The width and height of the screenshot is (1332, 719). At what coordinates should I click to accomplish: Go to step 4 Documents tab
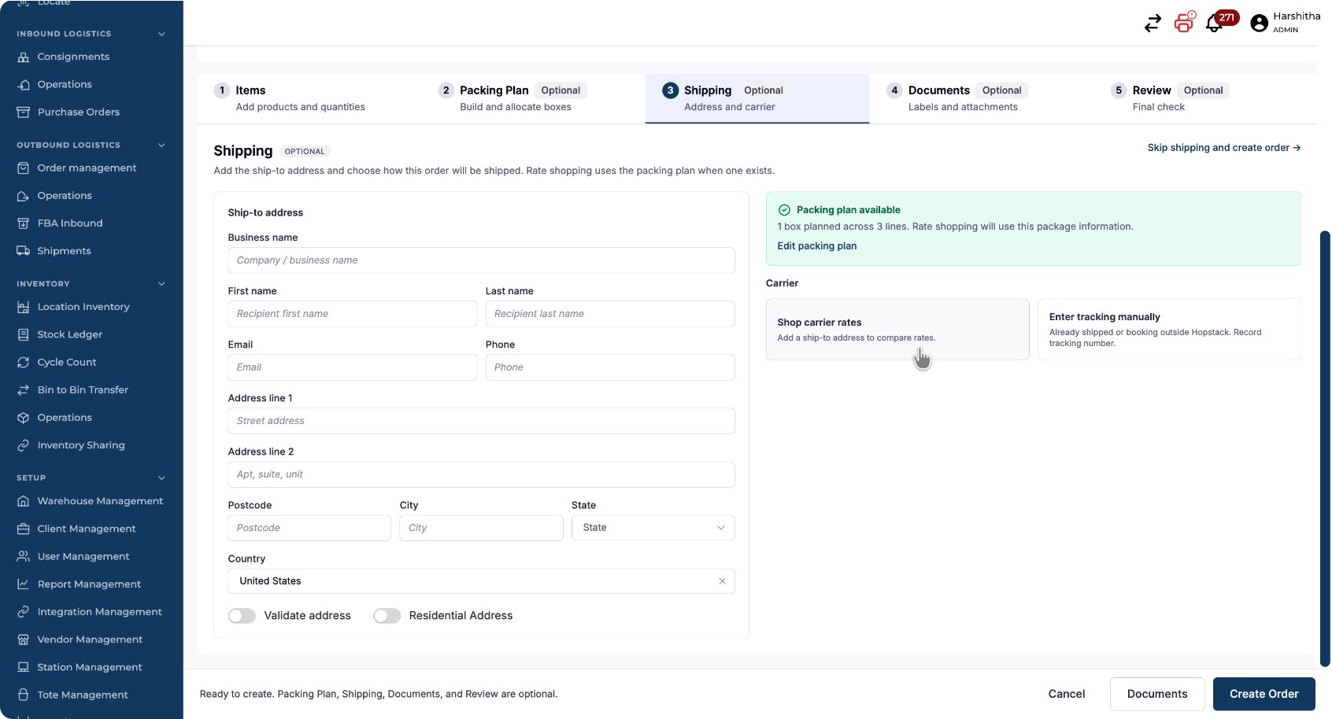click(982, 98)
